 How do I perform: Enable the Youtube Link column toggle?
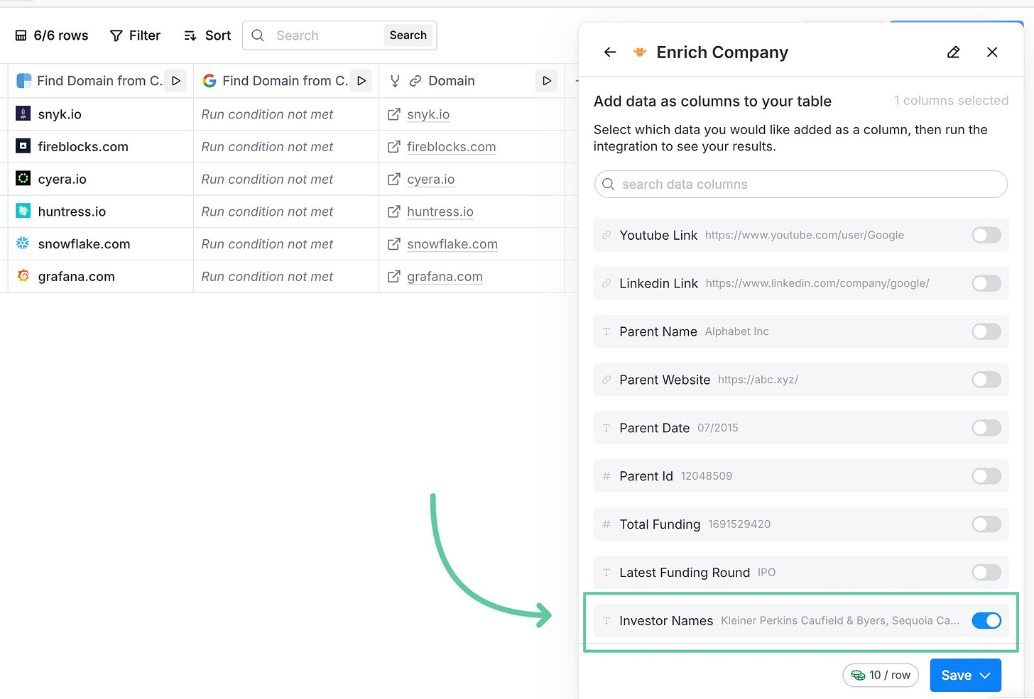(x=986, y=235)
